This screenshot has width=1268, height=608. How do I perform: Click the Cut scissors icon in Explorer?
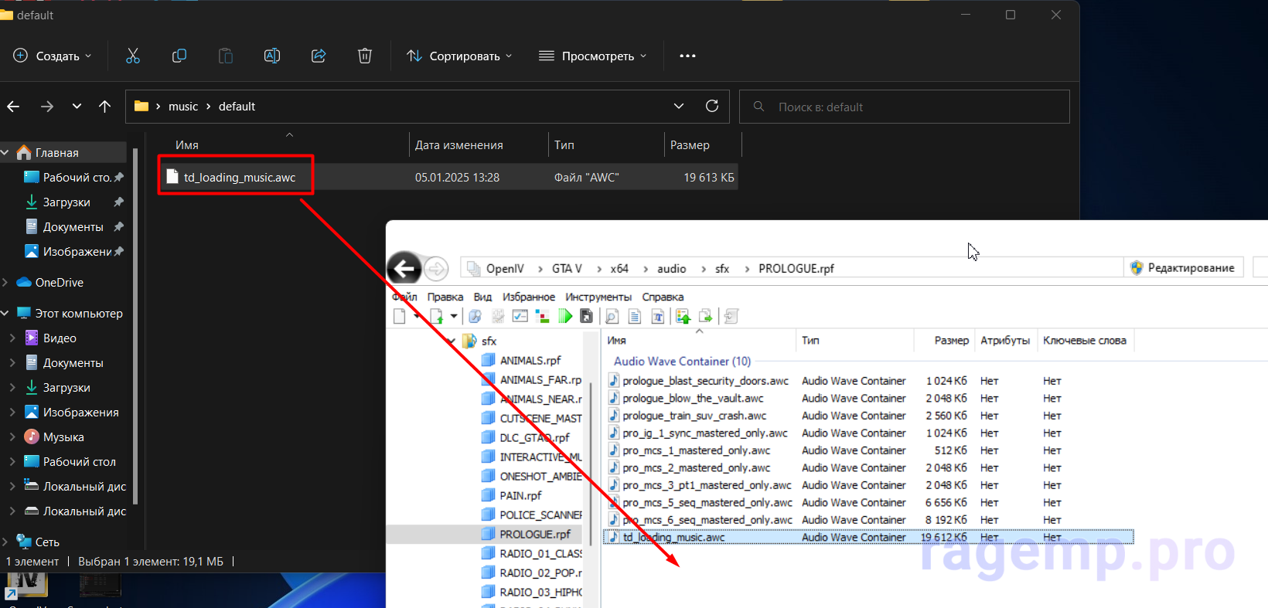coord(133,56)
